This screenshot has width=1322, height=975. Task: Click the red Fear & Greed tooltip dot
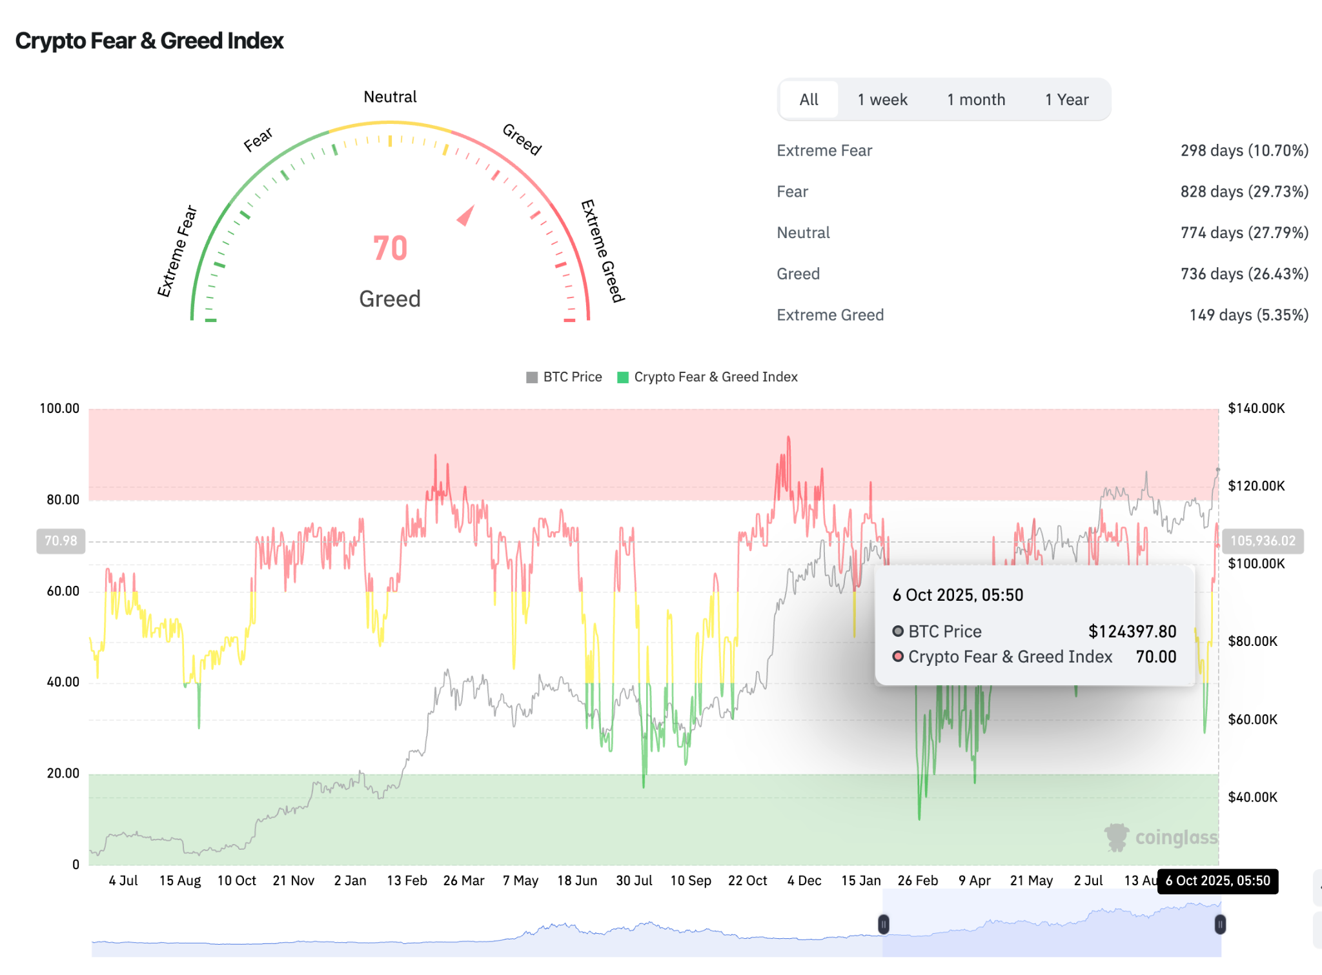coord(898,656)
